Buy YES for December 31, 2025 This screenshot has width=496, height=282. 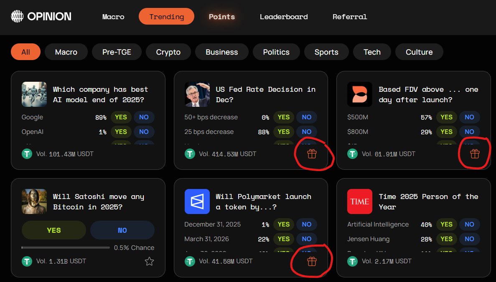coord(283,224)
